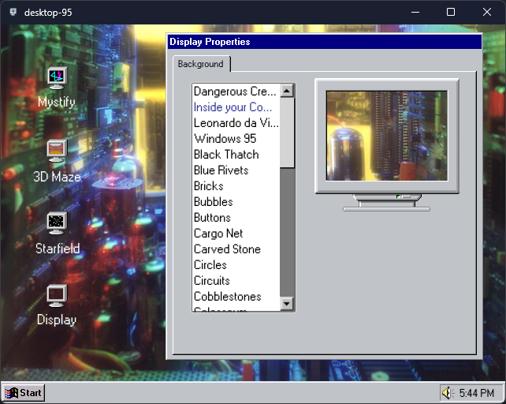Select 'Circuits' pattern

click(236, 281)
